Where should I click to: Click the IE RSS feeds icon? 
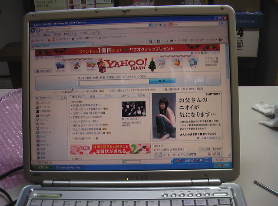pyautogui.click(x=159, y=41)
